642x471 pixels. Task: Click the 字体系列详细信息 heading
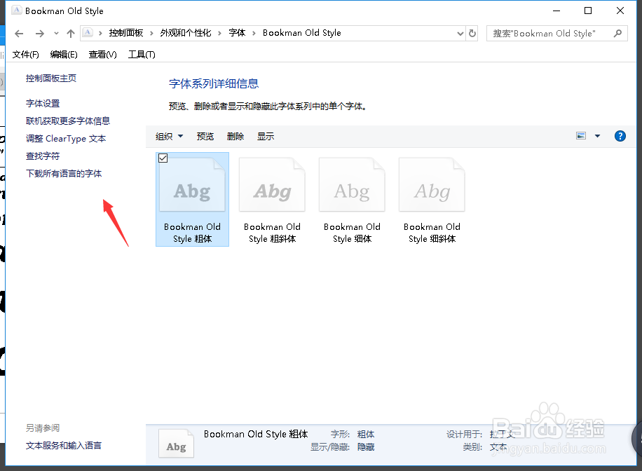214,84
